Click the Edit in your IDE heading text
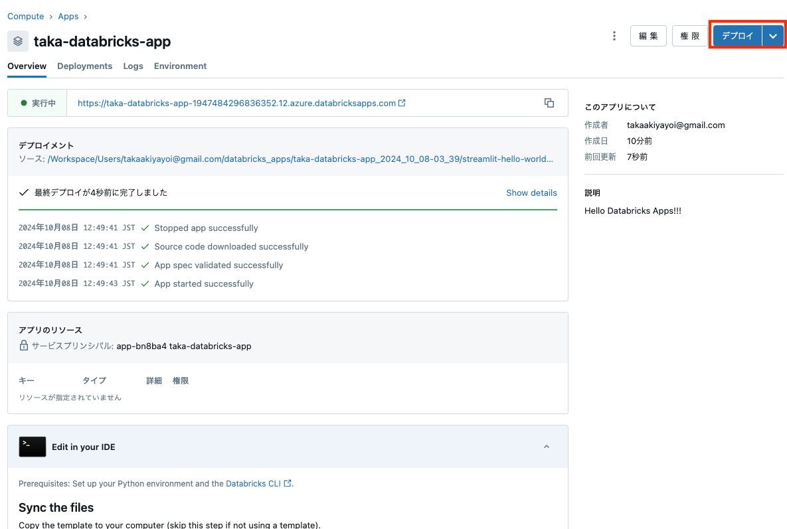 (83, 447)
